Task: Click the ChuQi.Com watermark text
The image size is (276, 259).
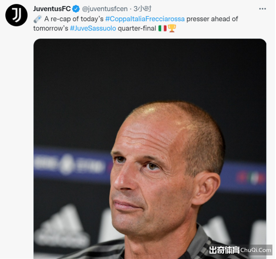Action: pyautogui.click(x=256, y=250)
